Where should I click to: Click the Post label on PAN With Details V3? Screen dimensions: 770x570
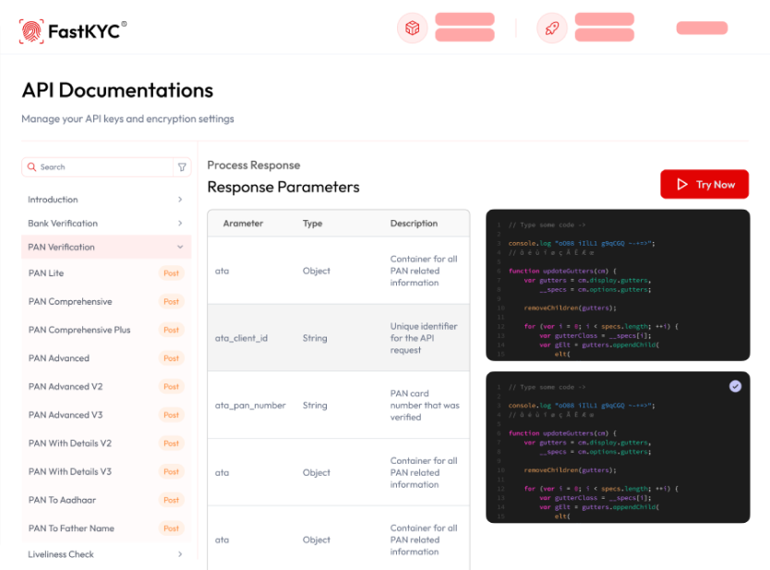(x=172, y=471)
